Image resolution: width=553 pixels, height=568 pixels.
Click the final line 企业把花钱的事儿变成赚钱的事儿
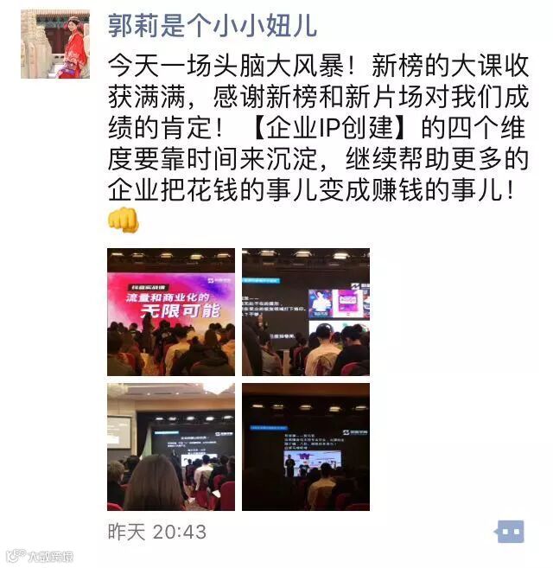[311, 190]
